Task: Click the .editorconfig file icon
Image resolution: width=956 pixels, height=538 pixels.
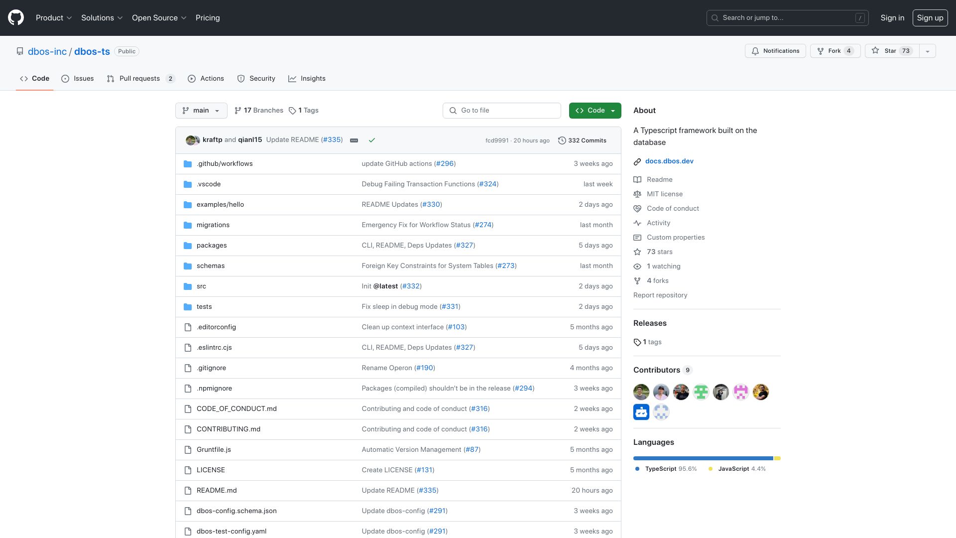Action: [x=188, y=327]
